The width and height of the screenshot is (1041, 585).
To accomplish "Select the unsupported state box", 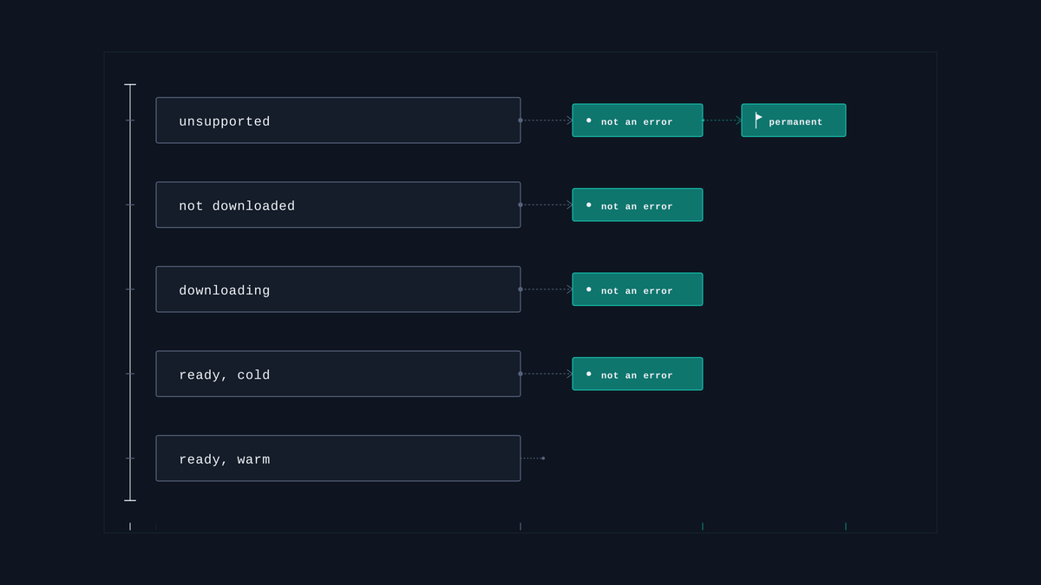I will point(338,120).
